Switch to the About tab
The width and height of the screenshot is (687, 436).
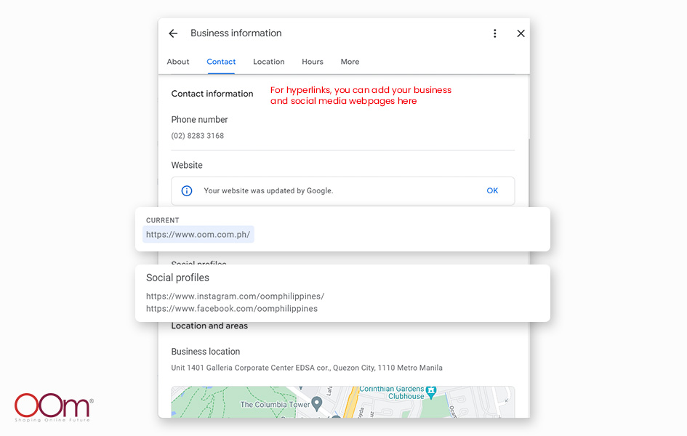(178, 62)
